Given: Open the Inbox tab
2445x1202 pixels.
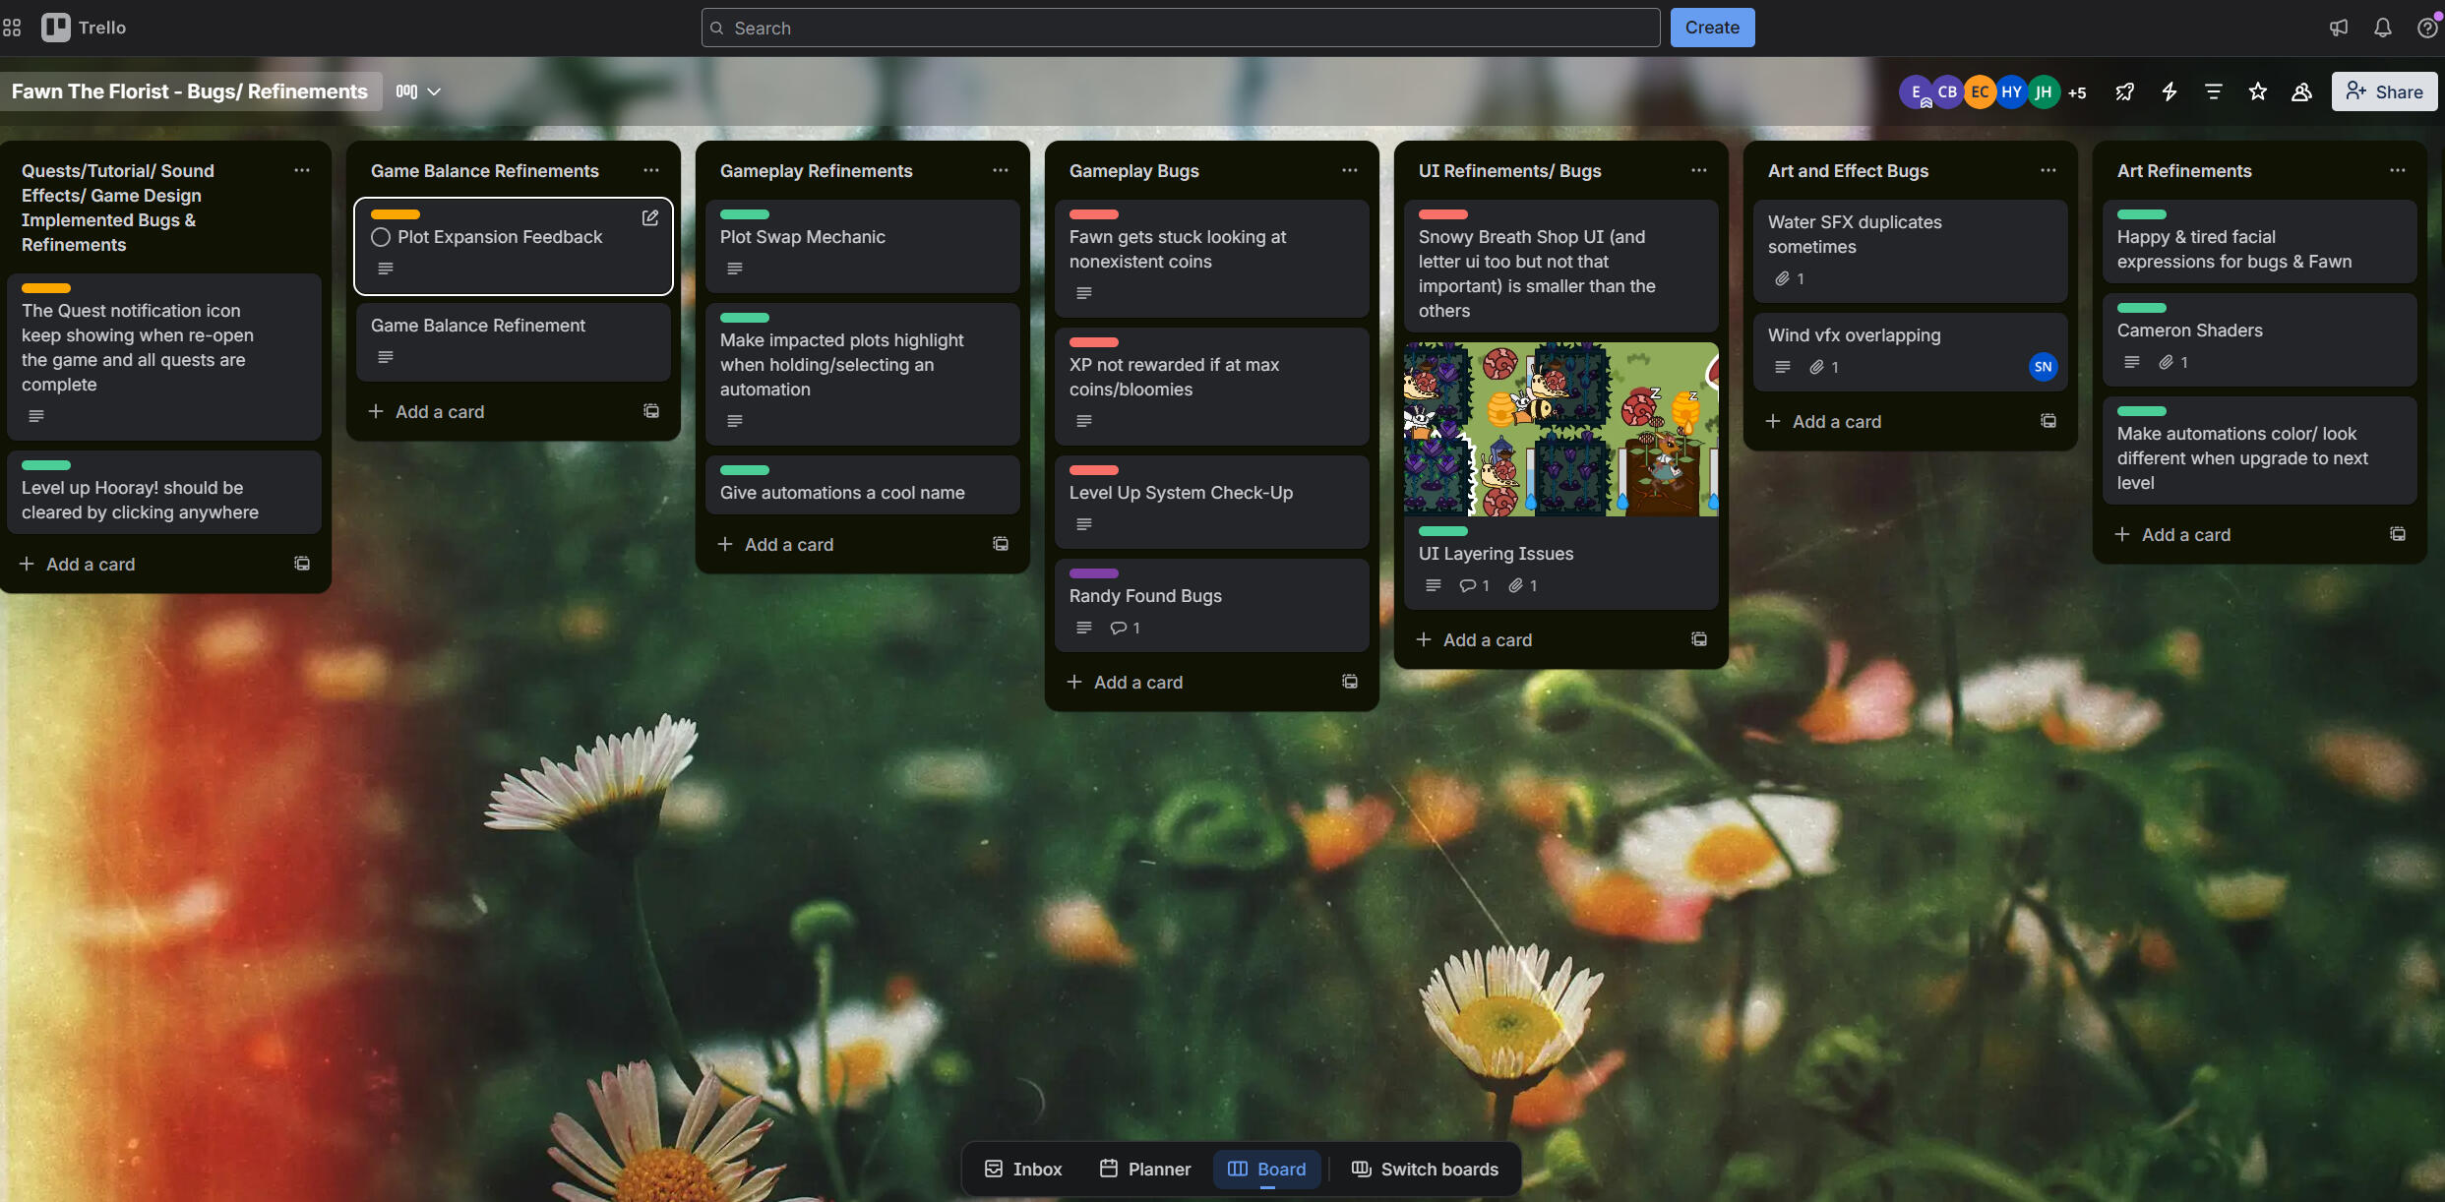Looking at the screenshot, I should [1023, 1169].
